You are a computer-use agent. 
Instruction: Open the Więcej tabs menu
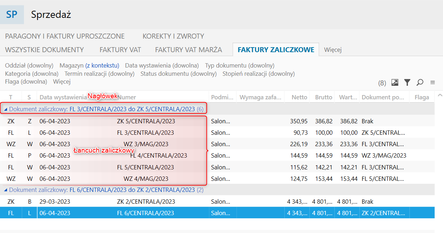pos(333,50)
